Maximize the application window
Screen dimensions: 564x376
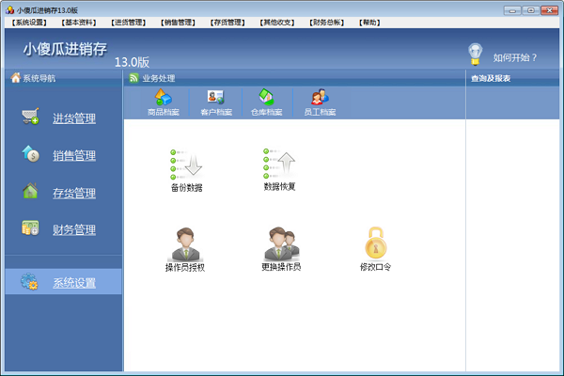[x=531, y=10]
